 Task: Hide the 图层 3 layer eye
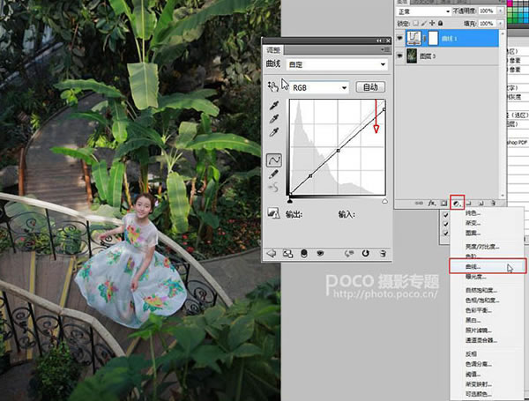click(399, 56)
